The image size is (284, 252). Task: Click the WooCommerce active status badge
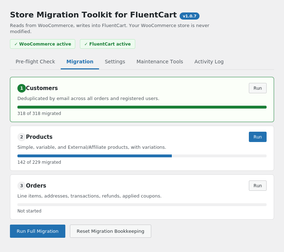pos(43,44)
